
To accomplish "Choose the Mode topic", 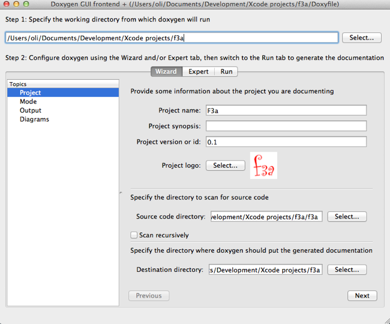I will coord(28,102).
